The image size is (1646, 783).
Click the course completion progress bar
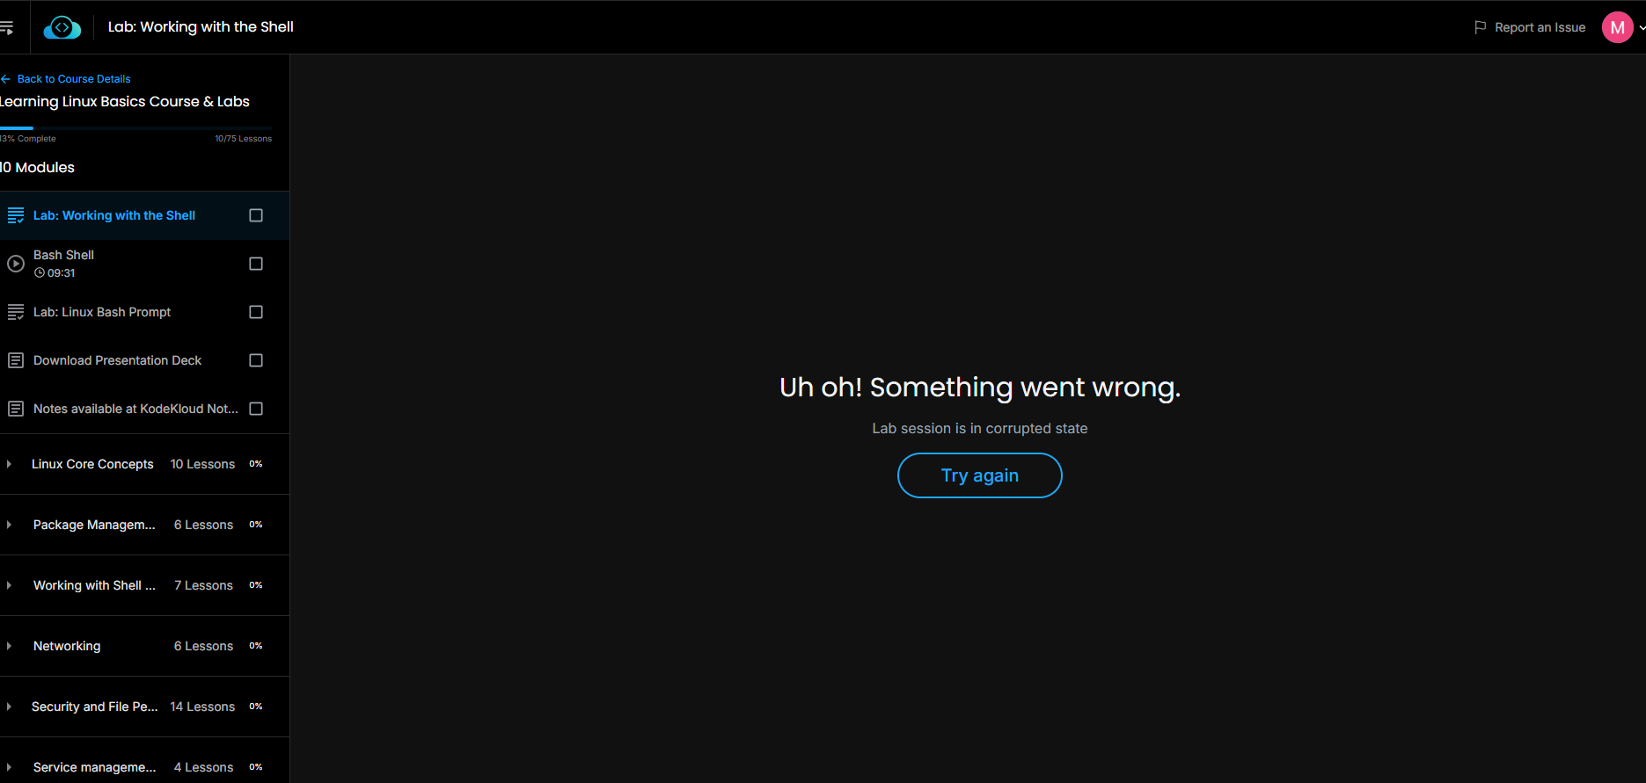pos(135,128)
